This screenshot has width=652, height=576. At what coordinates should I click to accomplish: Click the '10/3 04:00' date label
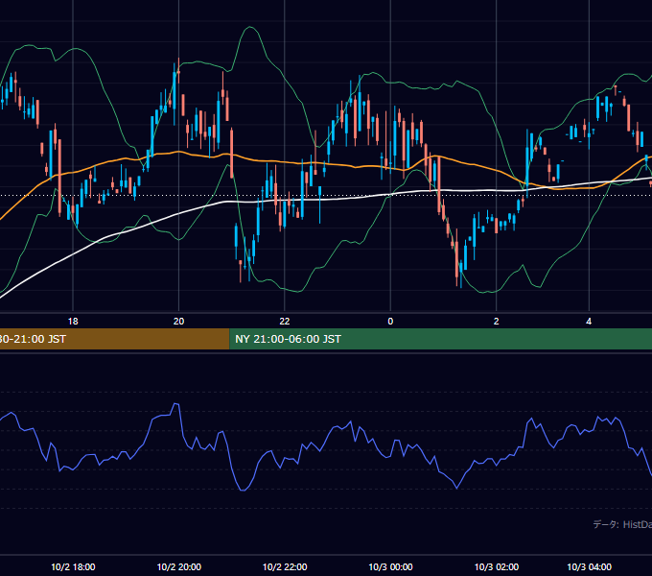click(x=590, y=566)
